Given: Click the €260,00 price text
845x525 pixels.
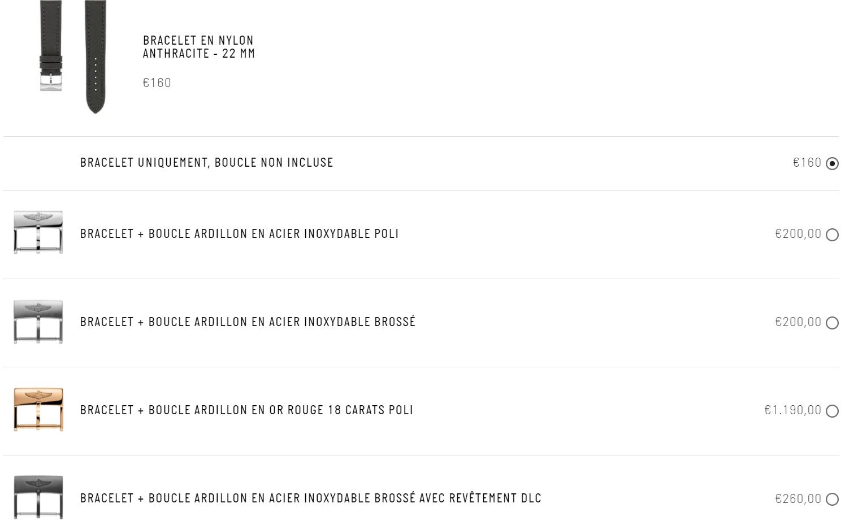Looking at the screenshot, I should (798, 498).
